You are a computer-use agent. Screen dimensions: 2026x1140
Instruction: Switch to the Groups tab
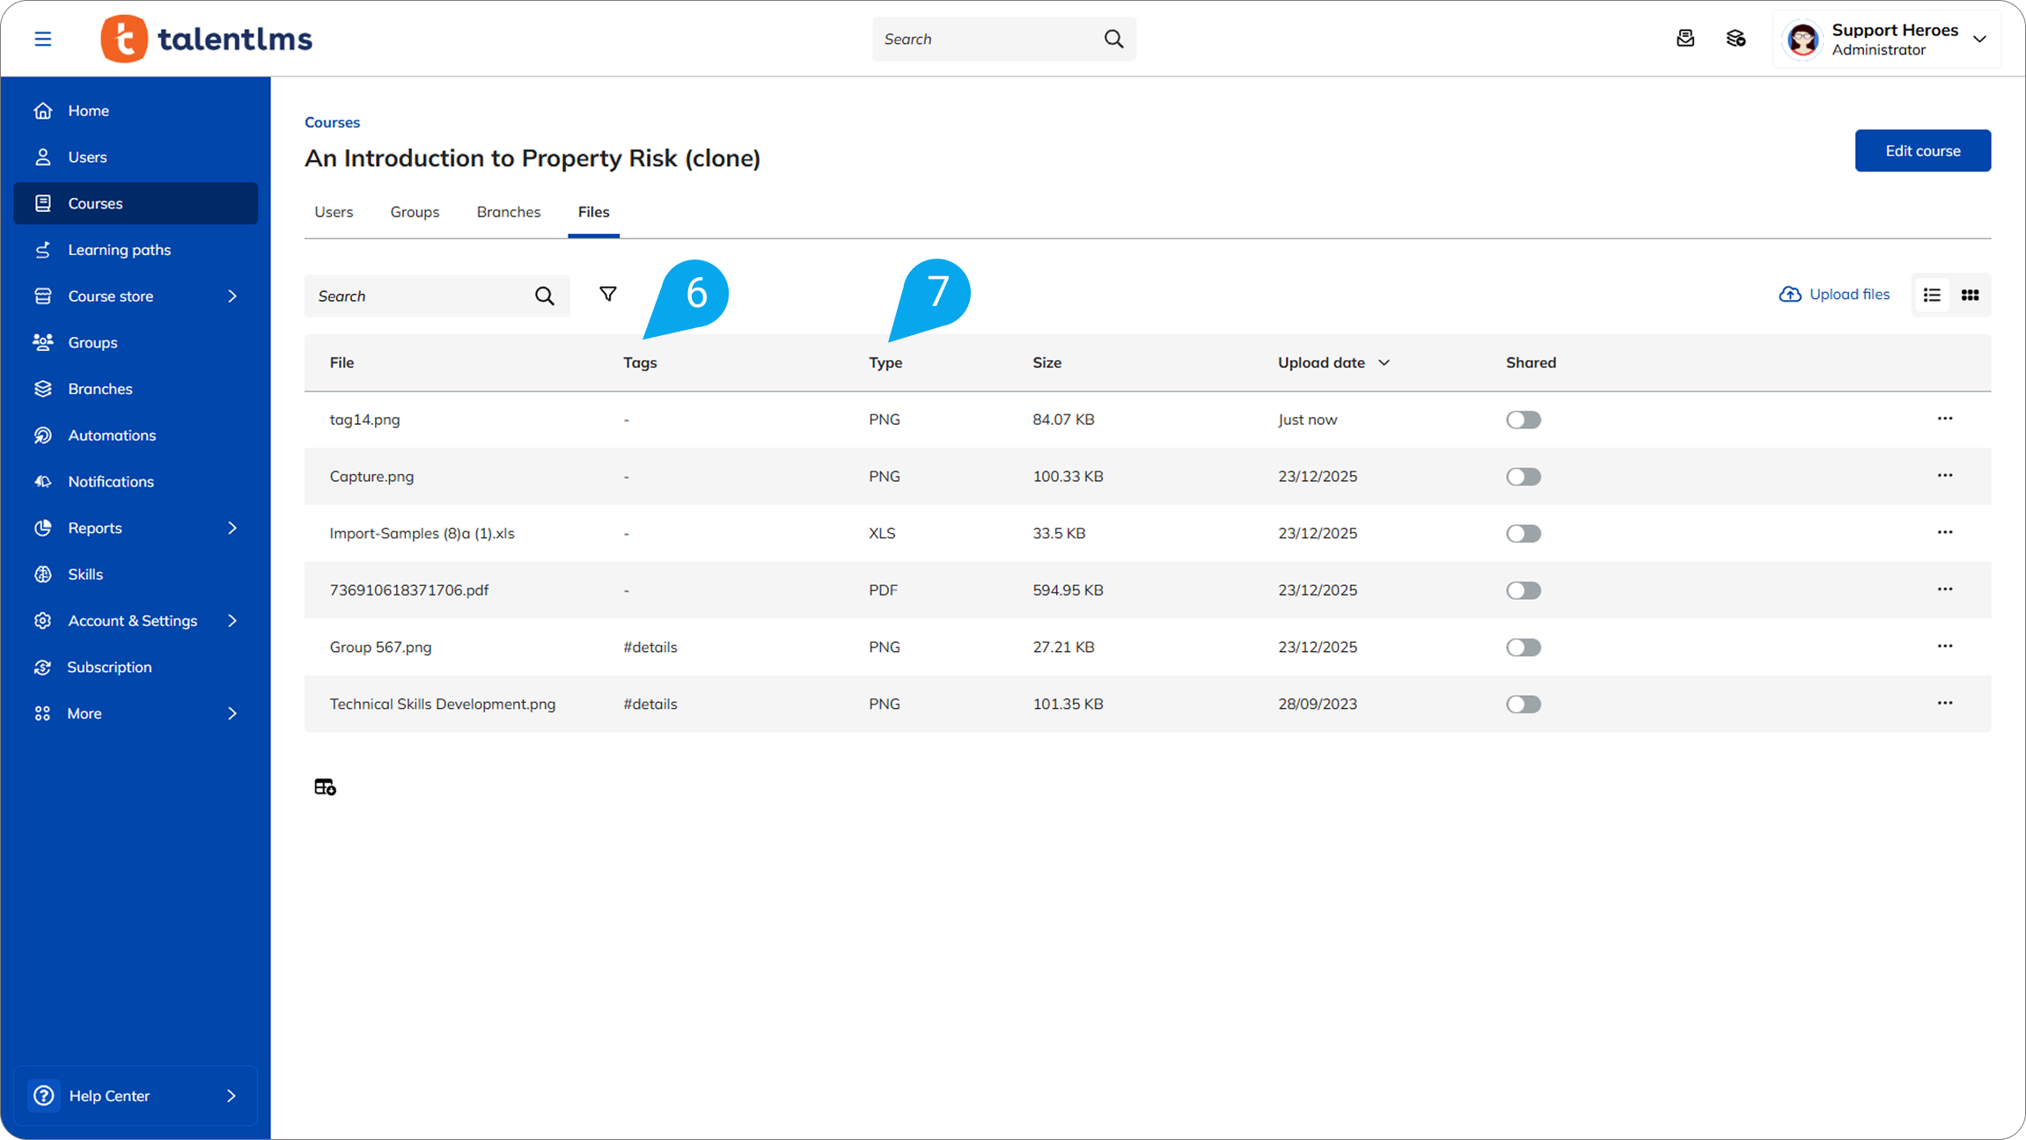tap(415, 212)
